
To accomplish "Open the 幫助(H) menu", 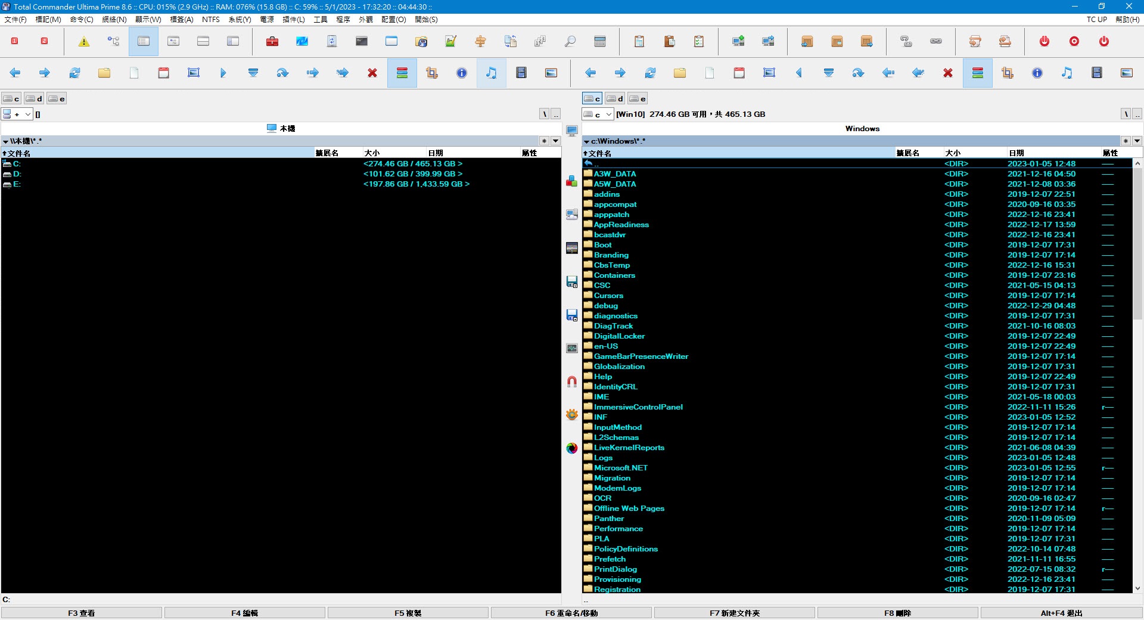I will coord(1127,19).
